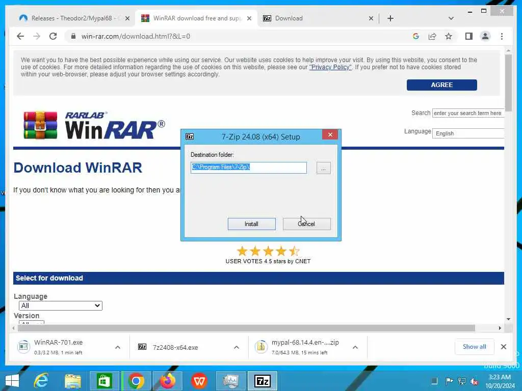The height and width of the screenshot is (391, 522).
Task: Launch Internet Explorer from the taskbar
Action: (x=41, y=381)
